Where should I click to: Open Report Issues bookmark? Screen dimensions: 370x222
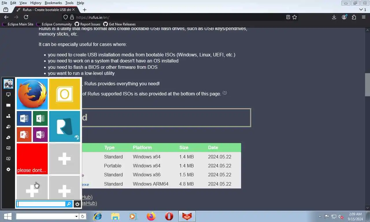point(88,24)
